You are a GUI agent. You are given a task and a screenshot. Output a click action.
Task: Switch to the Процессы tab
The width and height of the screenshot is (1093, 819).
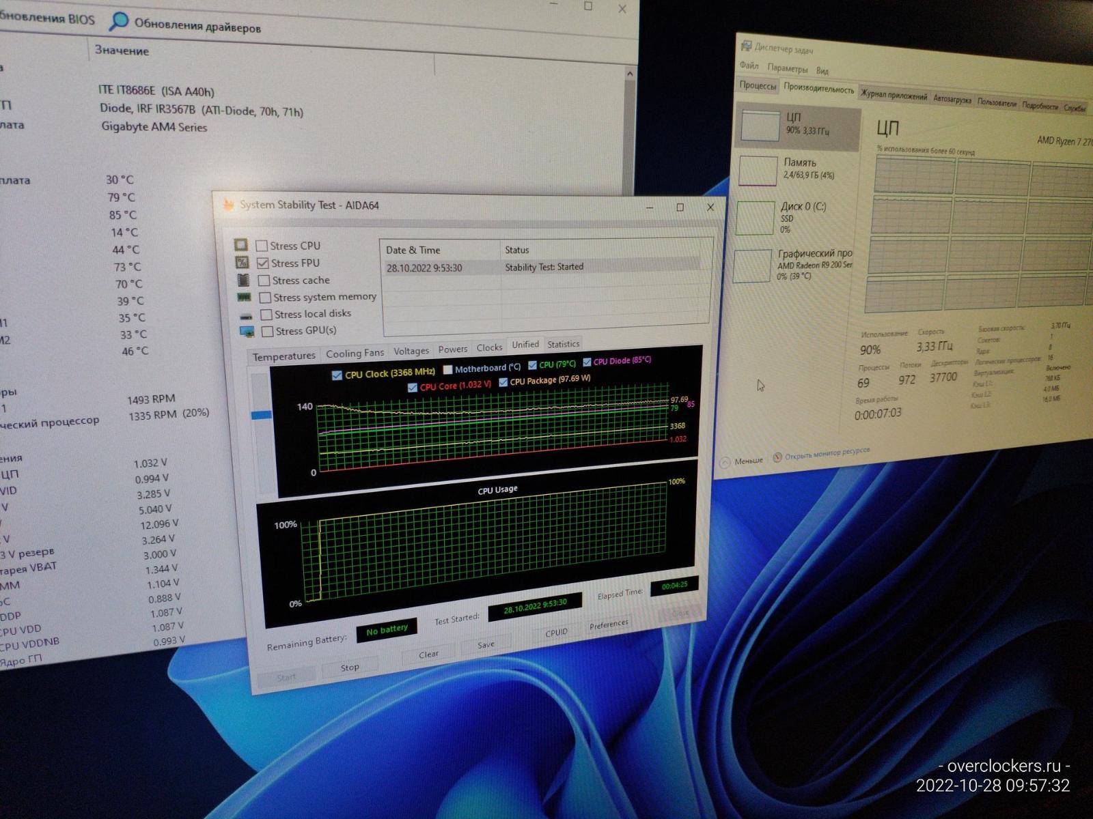758,85
